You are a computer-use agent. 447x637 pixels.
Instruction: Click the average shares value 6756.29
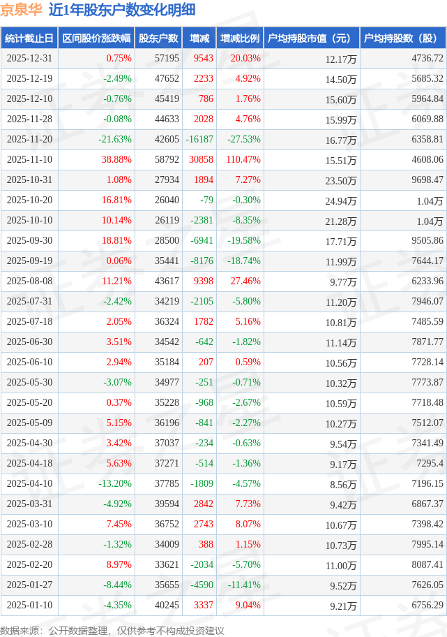[x=427, y=605]
